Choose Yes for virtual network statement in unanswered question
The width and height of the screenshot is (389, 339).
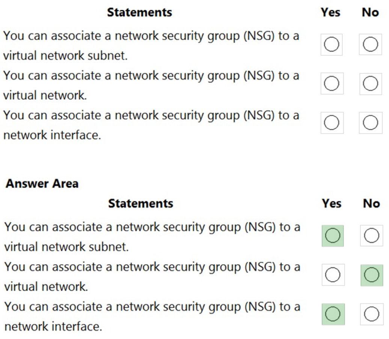point(331,84)
